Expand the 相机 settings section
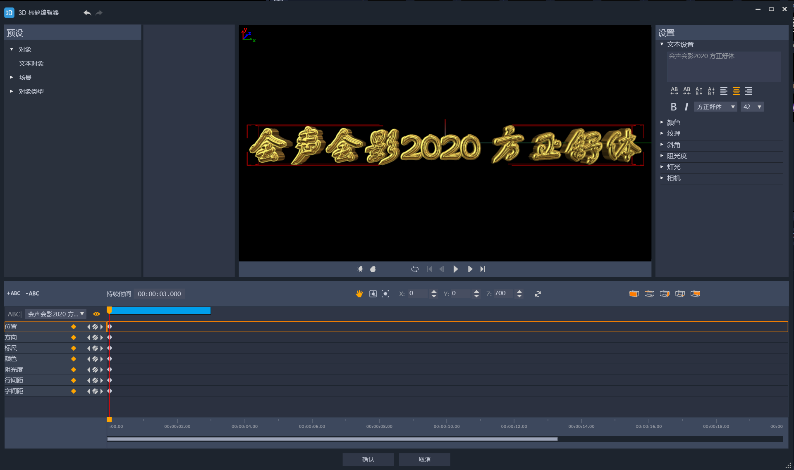This screenshot has width=794, height=470. [662, 178]
